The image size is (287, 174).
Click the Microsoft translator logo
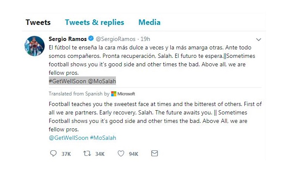(x=123, y=93)
